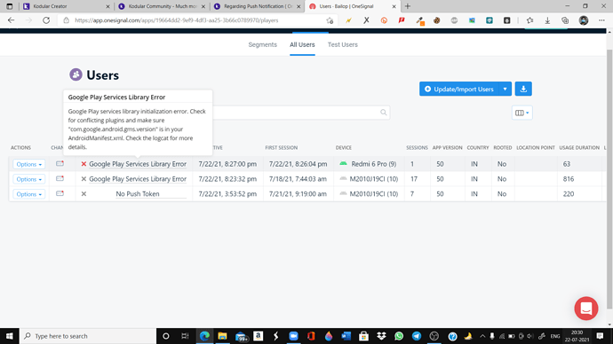
Task: Open the Test Users tab
Action: 342,44
